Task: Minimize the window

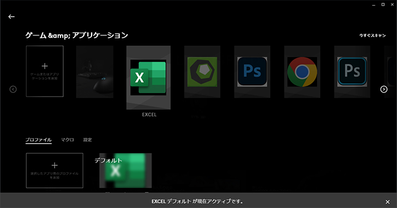Action: pyautogui.click(x=374, y=4)
